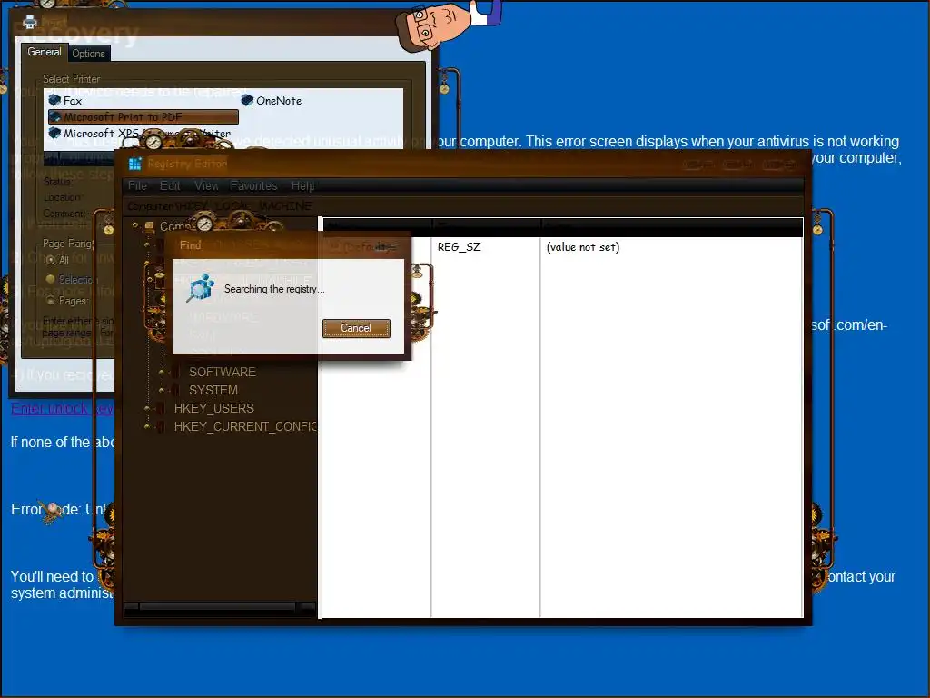Open the Edit menu in Registry Editor

coord(170,185)
